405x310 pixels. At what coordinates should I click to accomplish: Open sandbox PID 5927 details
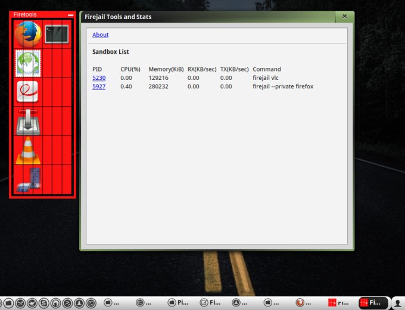click(99, 86)
